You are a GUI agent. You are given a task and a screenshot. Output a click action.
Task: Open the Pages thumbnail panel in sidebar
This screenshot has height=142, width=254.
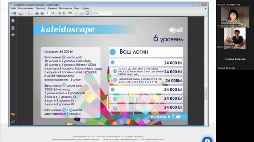[x=13, y=21]
